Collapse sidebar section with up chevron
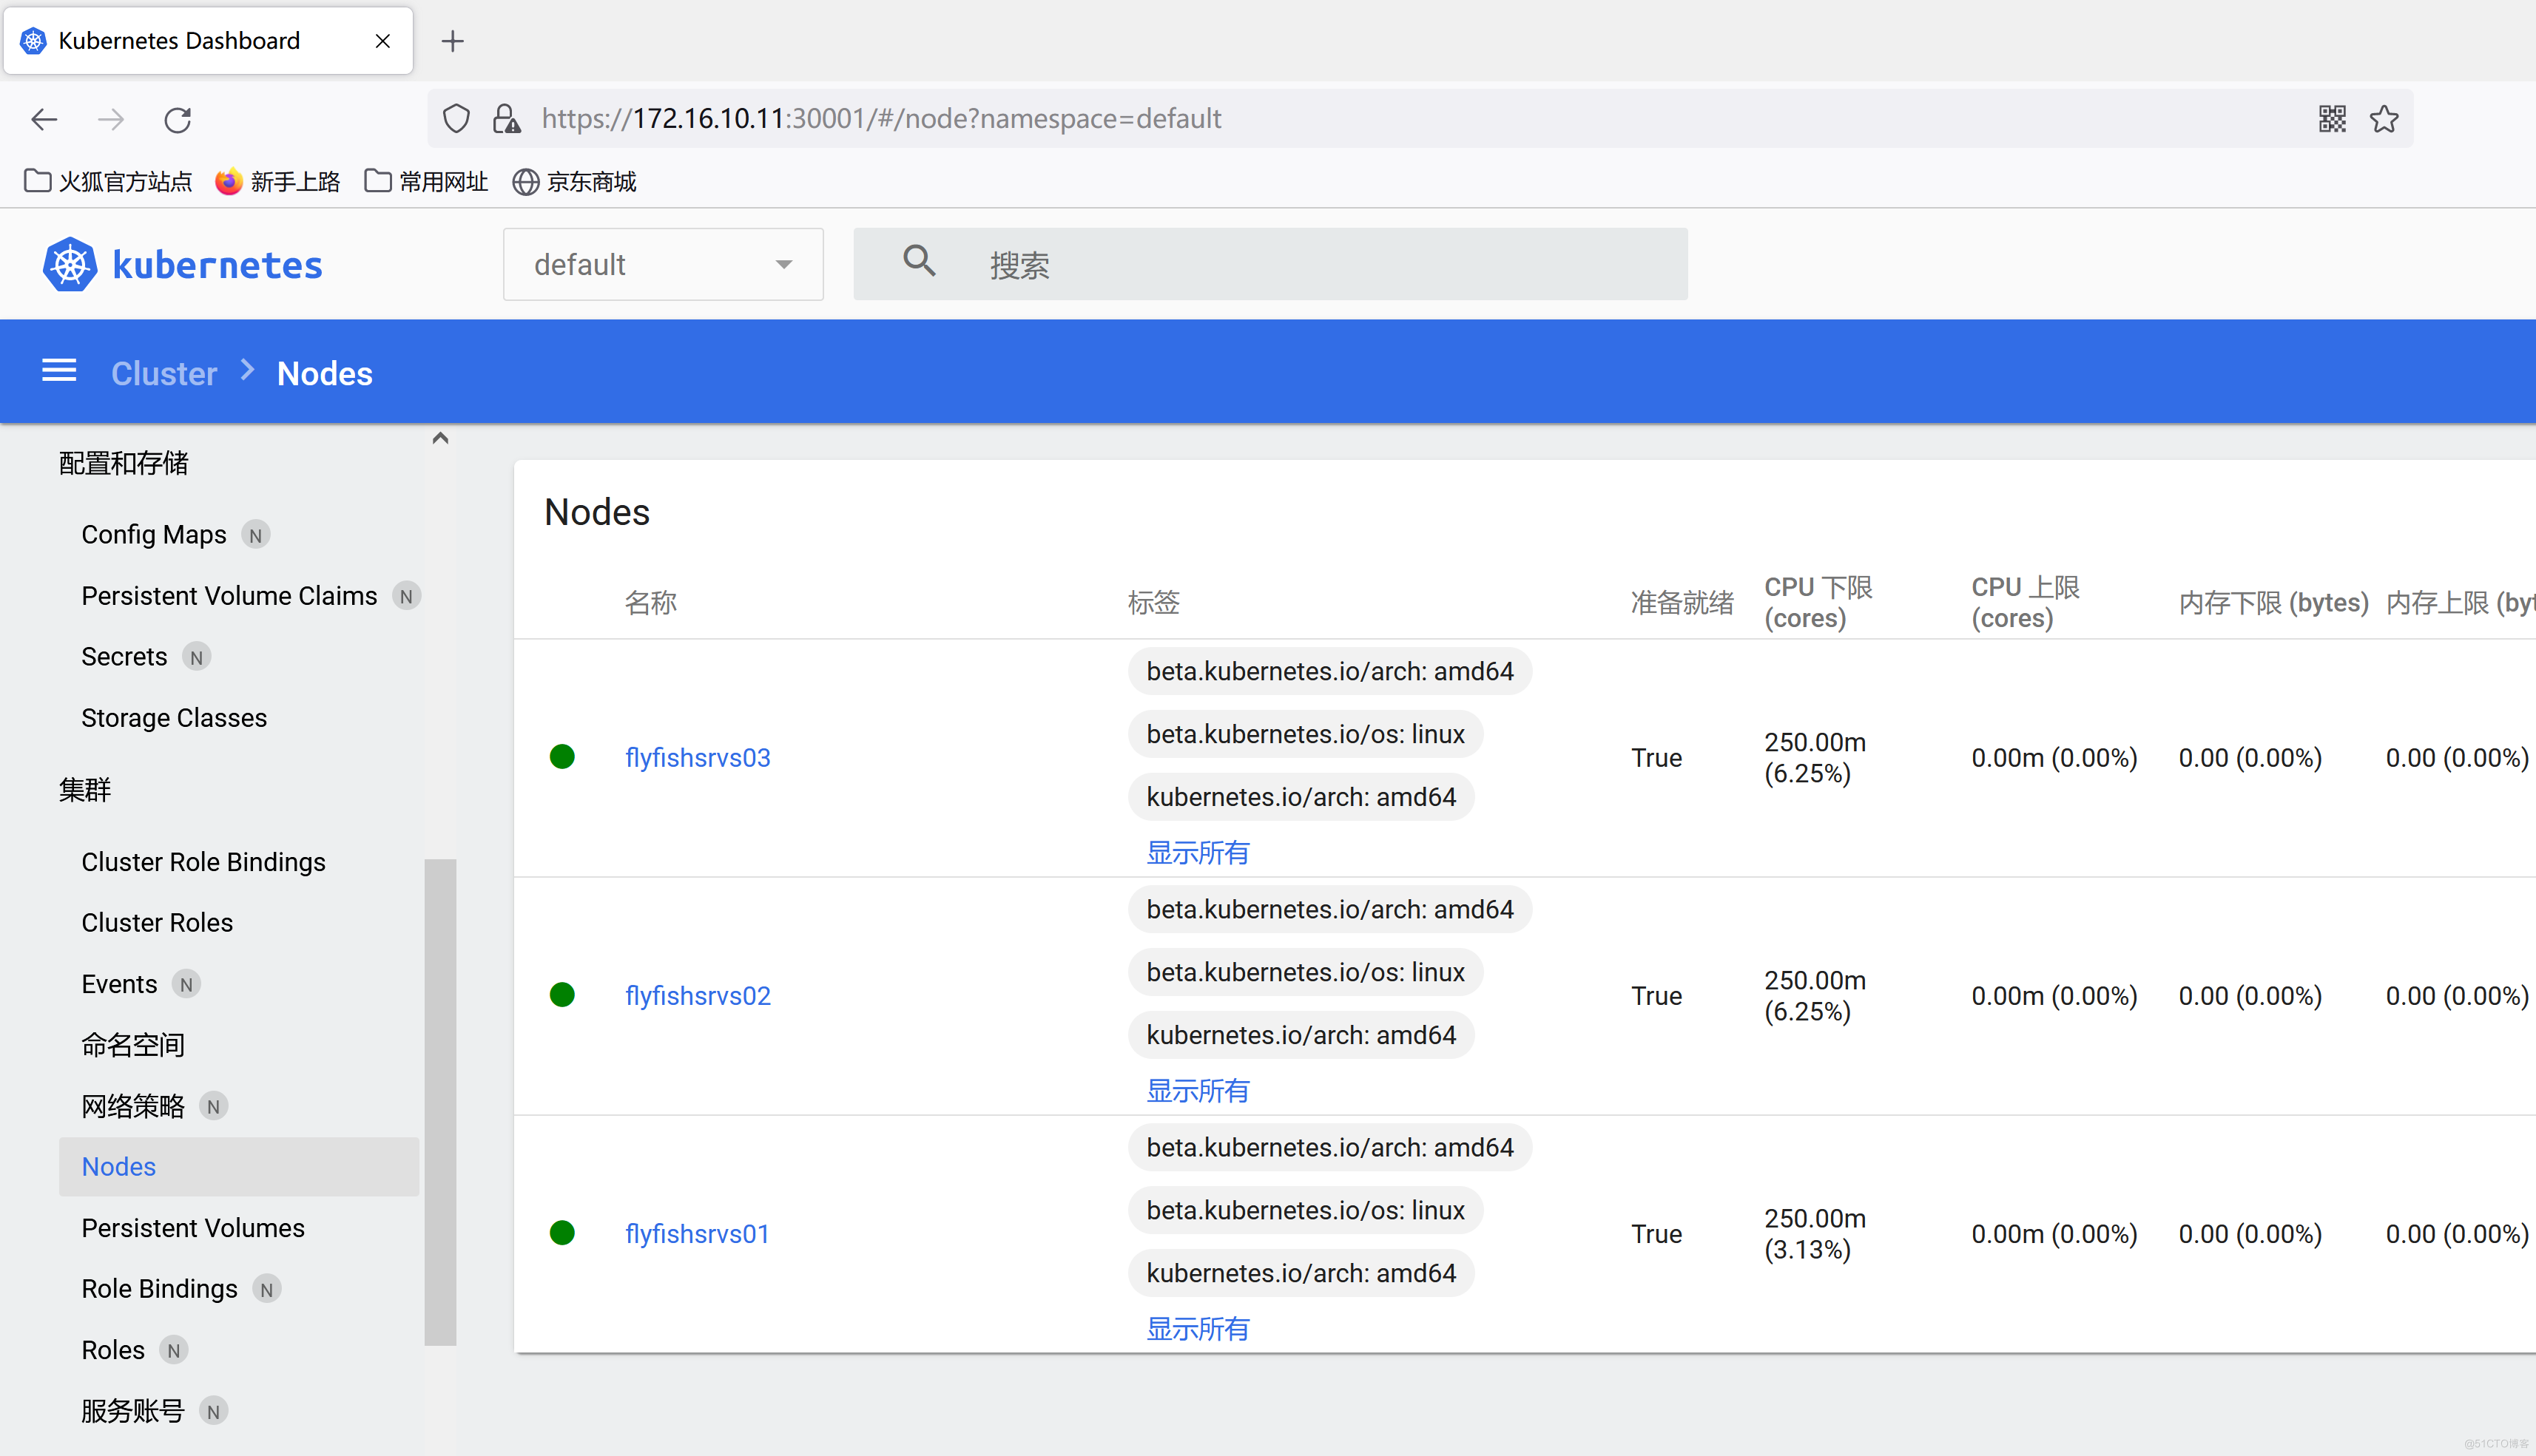The image size is (2536, 1456). pyautogui.click(x=440, y=438)
